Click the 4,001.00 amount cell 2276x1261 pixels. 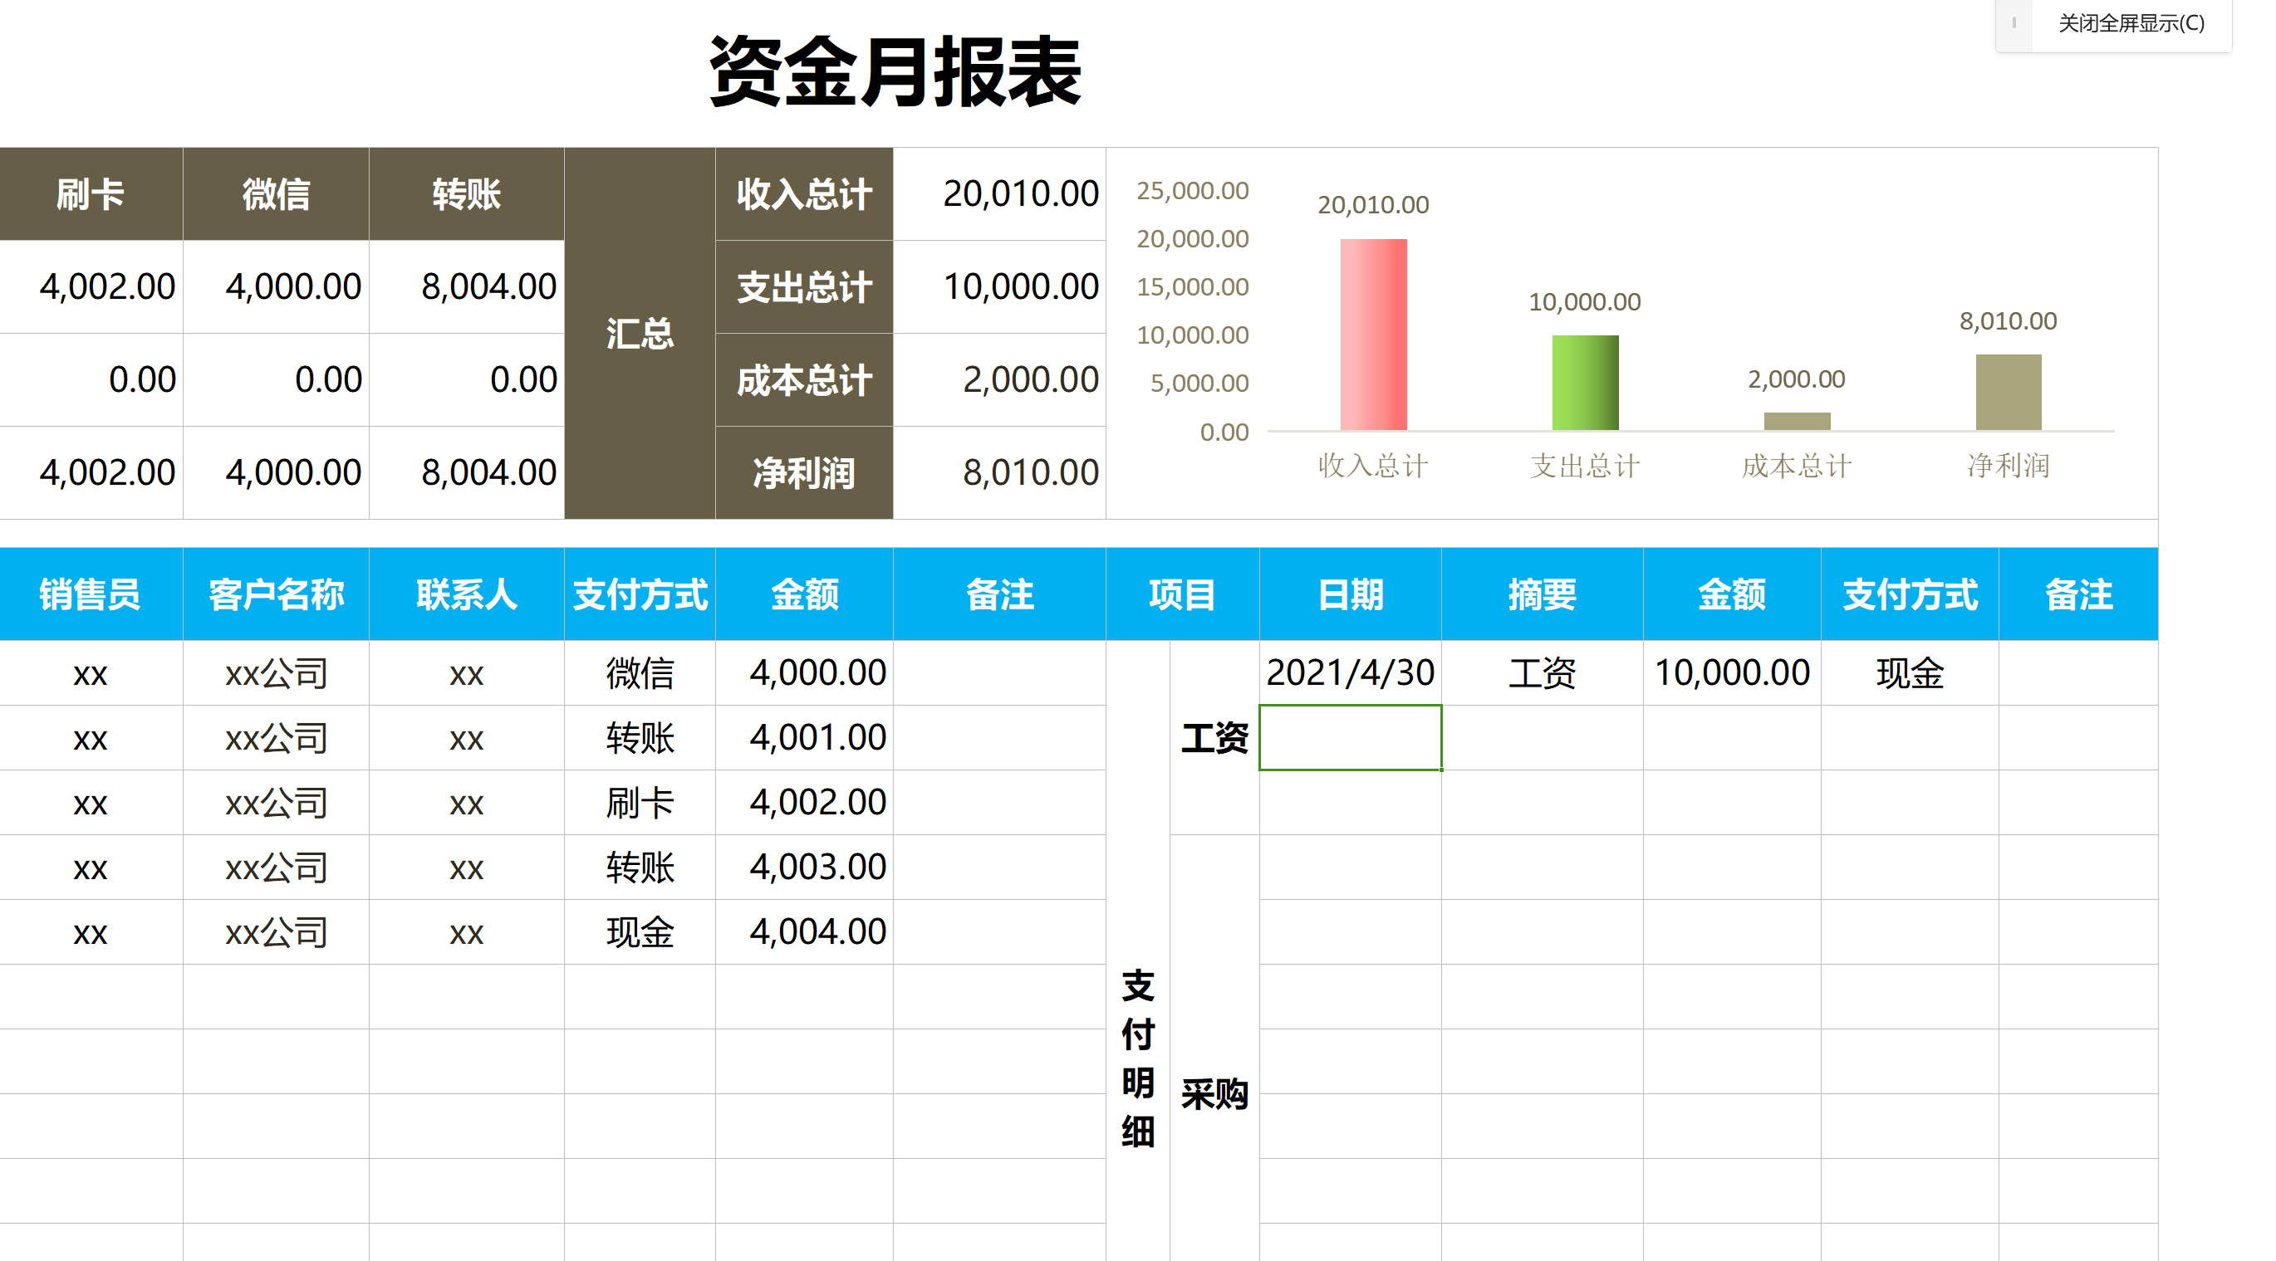click(804, 737)
